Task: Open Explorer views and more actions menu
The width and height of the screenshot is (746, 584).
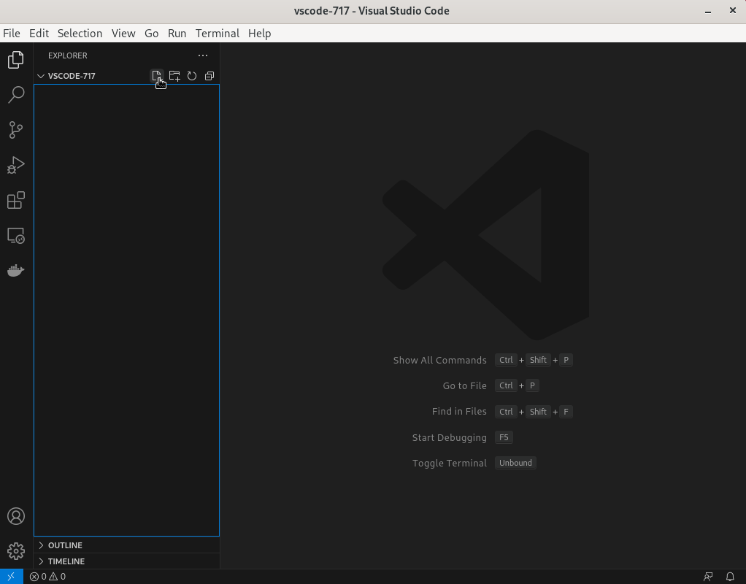Action: click(203, 55)
